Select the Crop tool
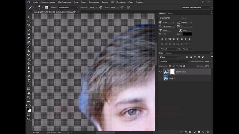The image size is (239, 134). click(28, 34)
